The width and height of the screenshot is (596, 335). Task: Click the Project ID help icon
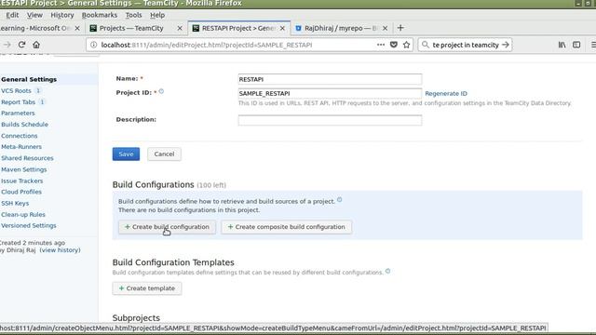[161, 91]
